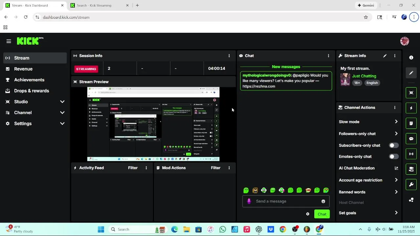Toggle Stream info wrench icon in right rail
The image size is (420, 236).
pos(411,185)
